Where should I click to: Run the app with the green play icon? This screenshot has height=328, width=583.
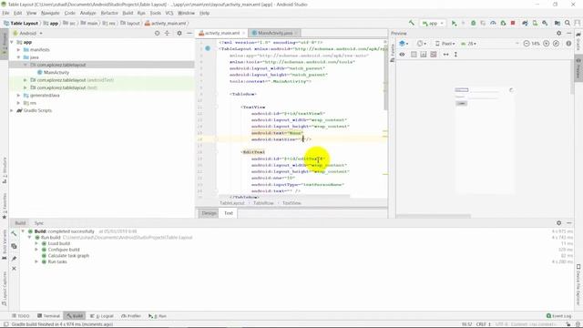pos(454,23)
